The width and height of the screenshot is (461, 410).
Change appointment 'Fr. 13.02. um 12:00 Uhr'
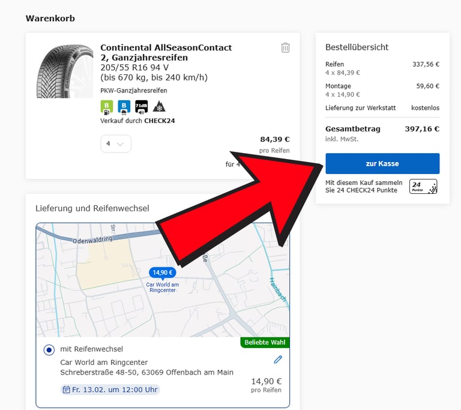click(x=110, y=390)
